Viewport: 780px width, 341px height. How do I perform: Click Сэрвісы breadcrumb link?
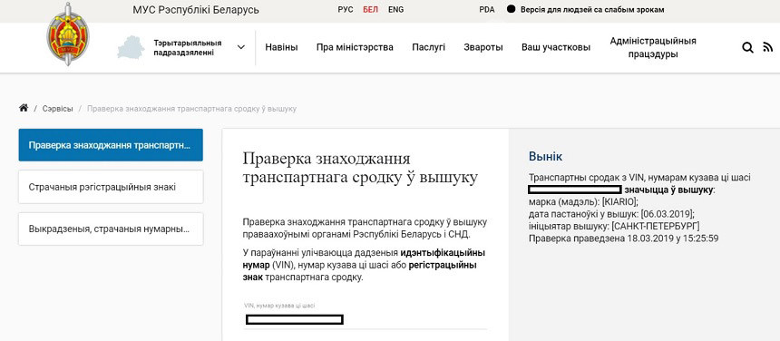57,108
